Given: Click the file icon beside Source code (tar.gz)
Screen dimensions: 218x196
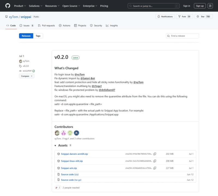Looking at the screenshot, I should tap(59, 180).
